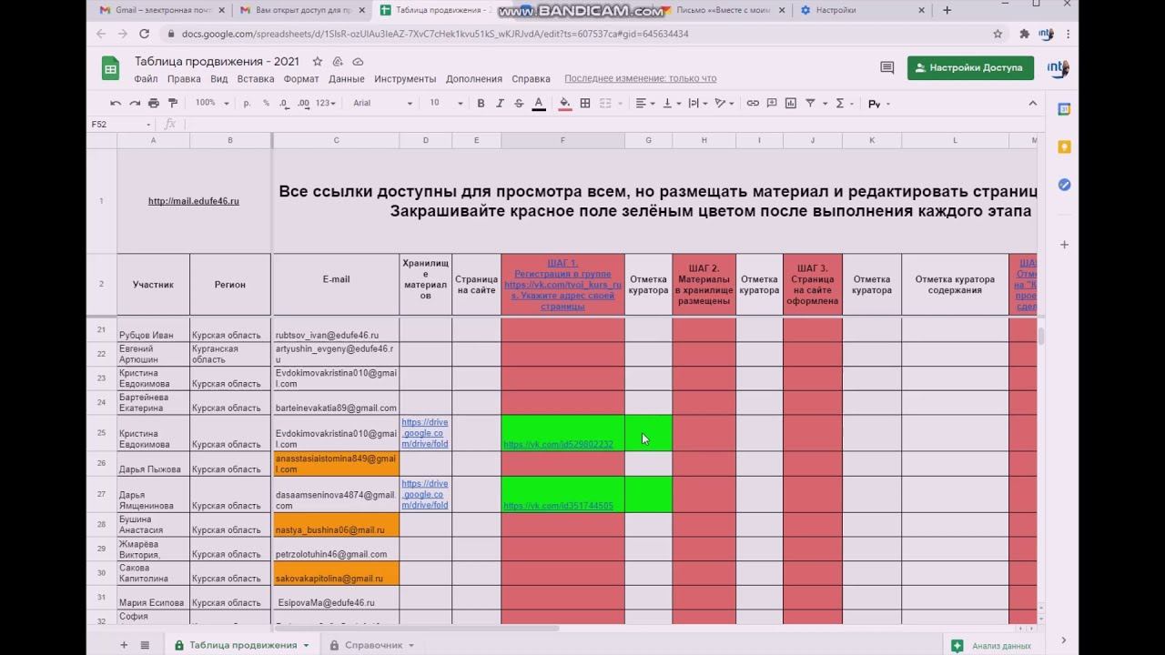Open the font size 10 dropdown
Image resolution: width=1165 pixels, height=655 pixels.
pos(445,104)
